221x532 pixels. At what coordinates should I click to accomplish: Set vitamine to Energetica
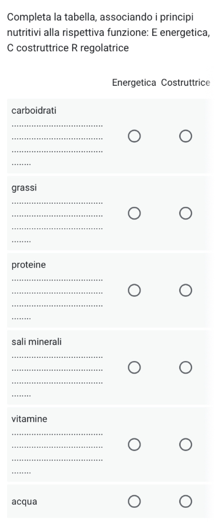[134, 445]
